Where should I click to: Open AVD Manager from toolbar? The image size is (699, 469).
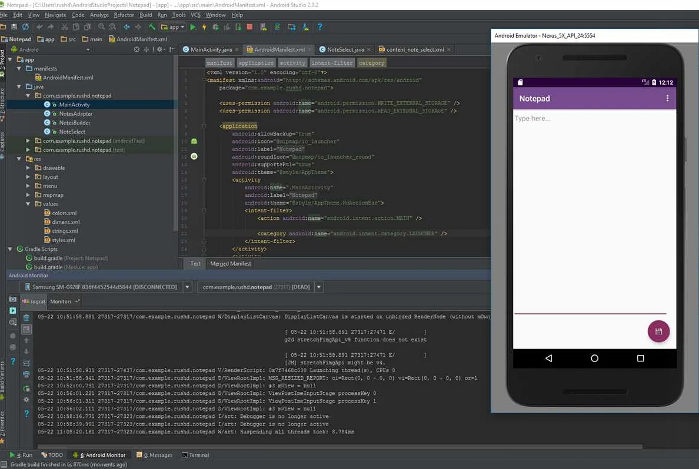(x=264, y=27)
